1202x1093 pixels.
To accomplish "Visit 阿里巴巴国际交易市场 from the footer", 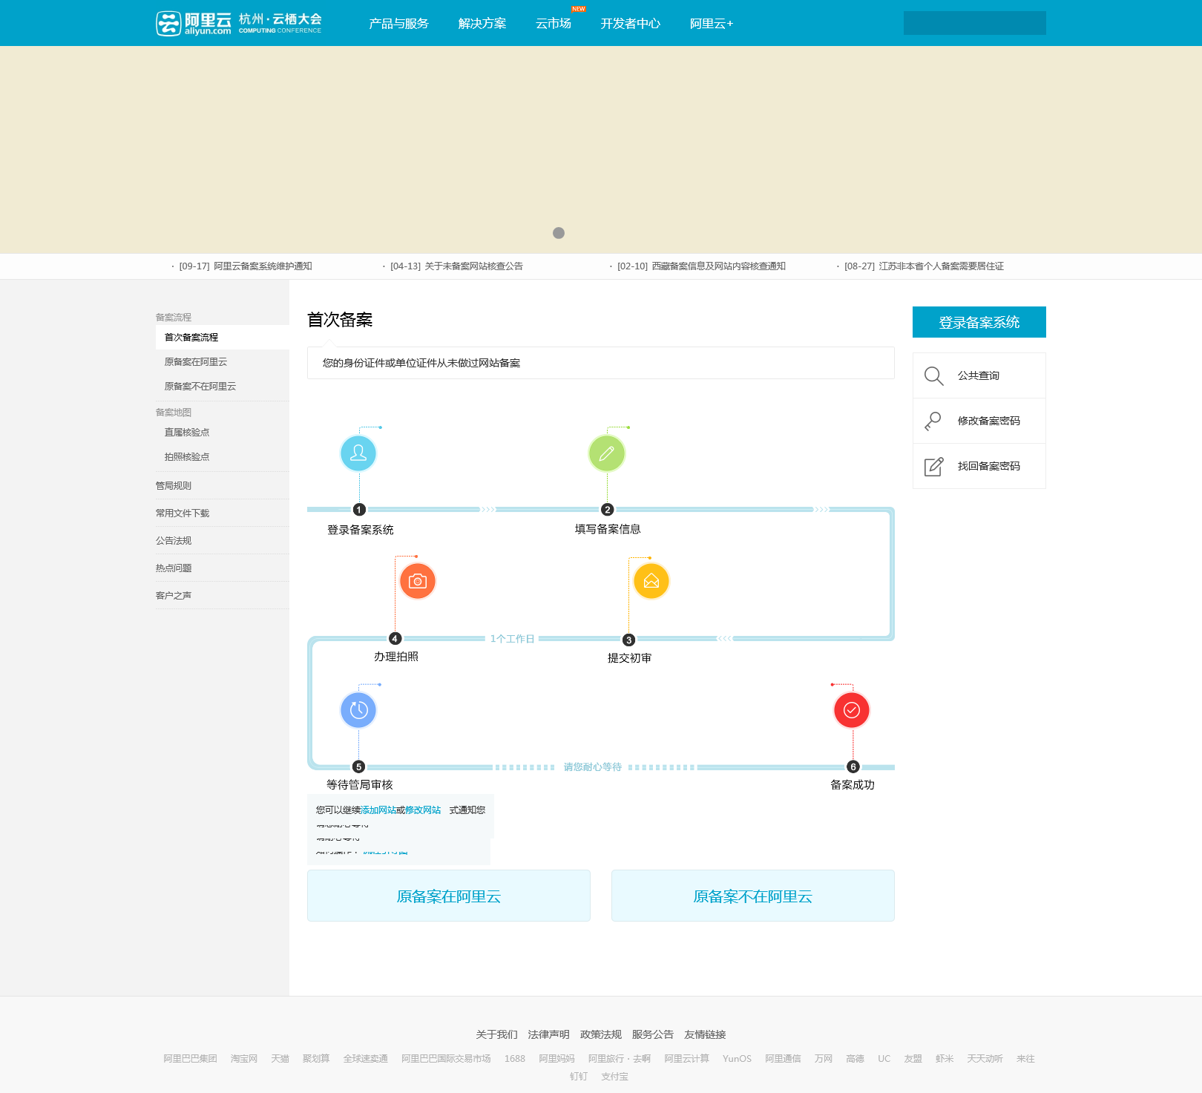I will click(446, 1059).
